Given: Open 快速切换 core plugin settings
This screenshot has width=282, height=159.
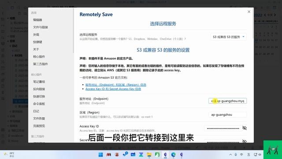Looking at the screenshot, I should tap(39, 96).
